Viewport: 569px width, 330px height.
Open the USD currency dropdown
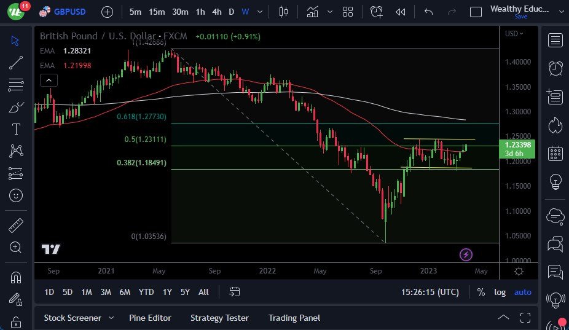coord(514,34)
